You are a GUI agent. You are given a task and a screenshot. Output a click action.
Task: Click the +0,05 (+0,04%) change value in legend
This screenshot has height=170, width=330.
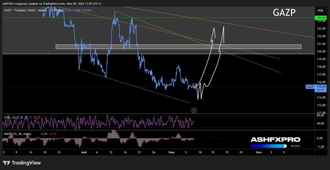[83, 10]
